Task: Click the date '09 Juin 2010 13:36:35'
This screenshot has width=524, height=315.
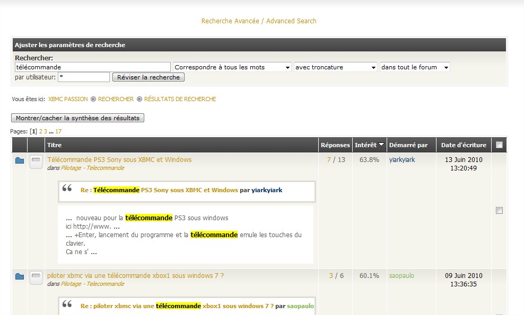Action: pos(464,280)
